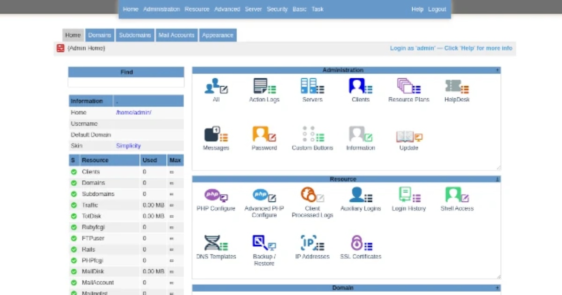Viewport: 562px width, 295px height.
Task: Switch to the Subdomains tab
Action: (135, 35)
